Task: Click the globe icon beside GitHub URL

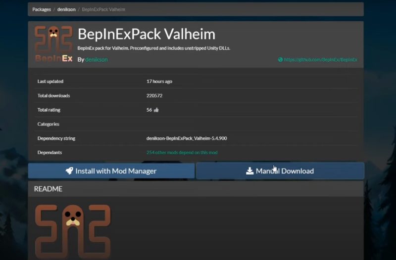Action: pyautogui.click(x=280, y=59)
